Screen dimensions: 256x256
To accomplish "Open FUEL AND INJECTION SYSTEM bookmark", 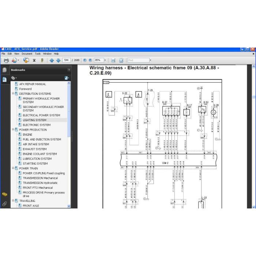I will 42,139.
